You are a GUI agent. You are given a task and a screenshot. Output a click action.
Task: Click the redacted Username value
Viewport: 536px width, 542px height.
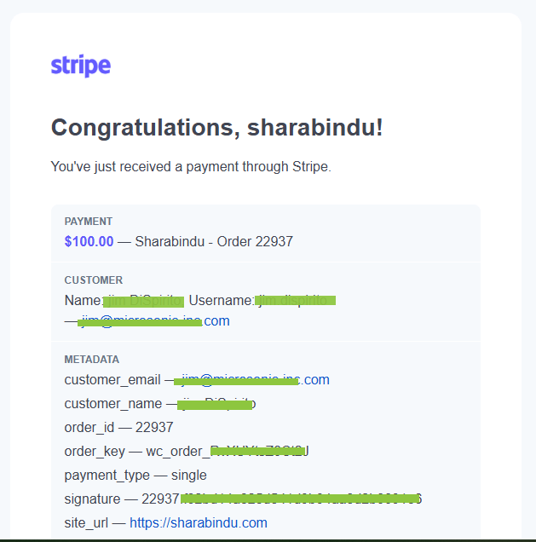coord(295,301)
